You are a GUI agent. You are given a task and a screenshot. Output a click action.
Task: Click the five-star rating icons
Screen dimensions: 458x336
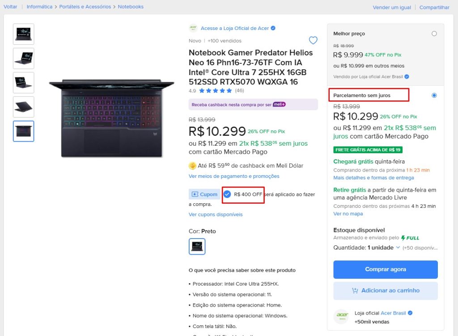coord(216,91)
